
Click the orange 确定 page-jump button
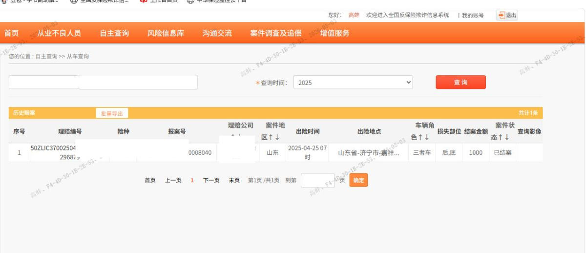pyautogui.click(x=358, y=180)
